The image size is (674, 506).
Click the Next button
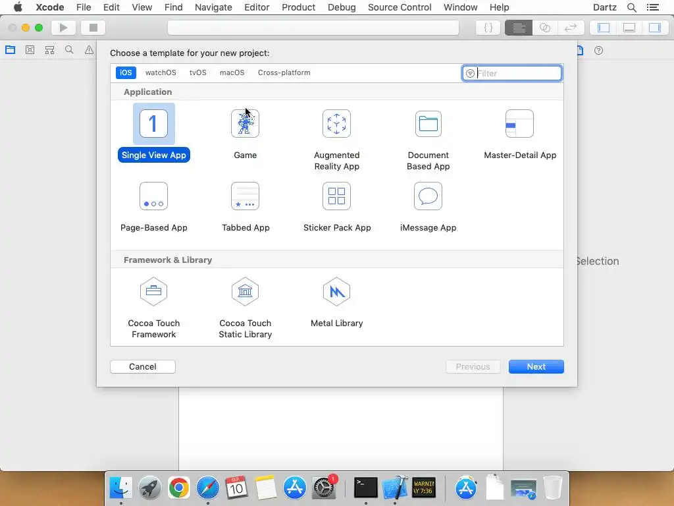pyautogui.click(x=536, y=366)
